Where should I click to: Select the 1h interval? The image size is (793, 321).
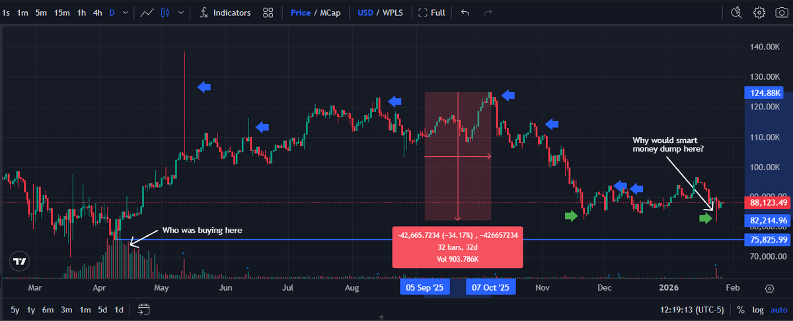click(82, 13)
